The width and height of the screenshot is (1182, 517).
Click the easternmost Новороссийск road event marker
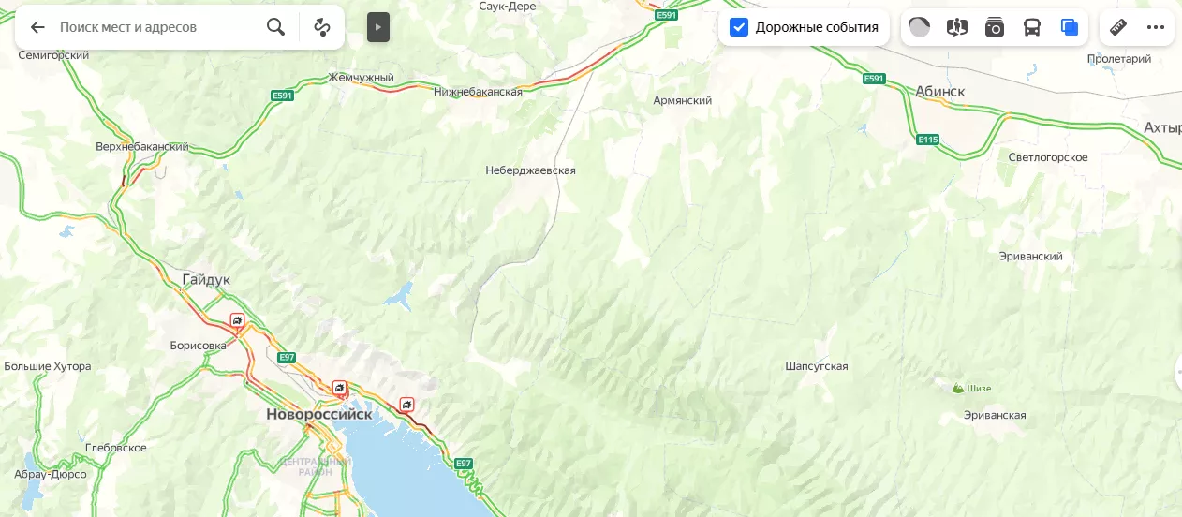tap(406, 404)
